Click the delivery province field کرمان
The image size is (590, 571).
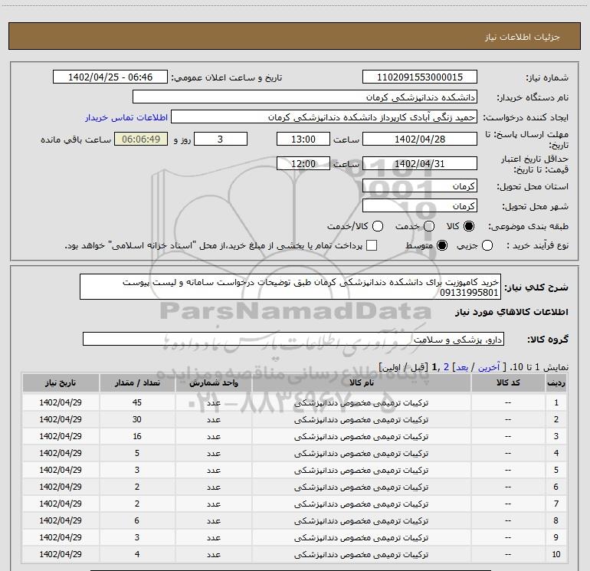tap(420, 186)
